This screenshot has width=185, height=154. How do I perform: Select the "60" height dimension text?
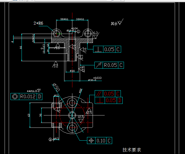[29, 115]
